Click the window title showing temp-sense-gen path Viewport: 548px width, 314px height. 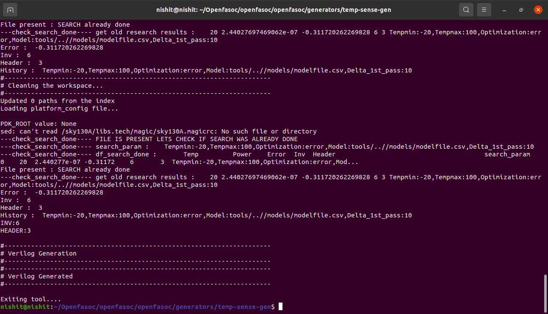(x=274, y=9)
